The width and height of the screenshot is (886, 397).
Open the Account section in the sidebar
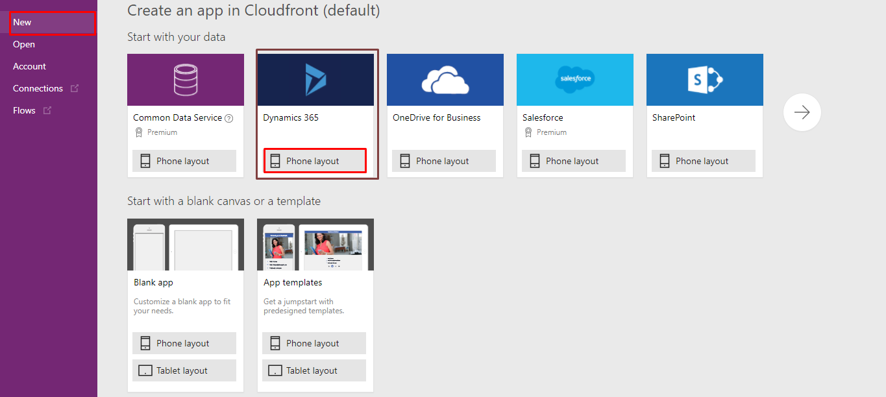[x=49, y=66]
